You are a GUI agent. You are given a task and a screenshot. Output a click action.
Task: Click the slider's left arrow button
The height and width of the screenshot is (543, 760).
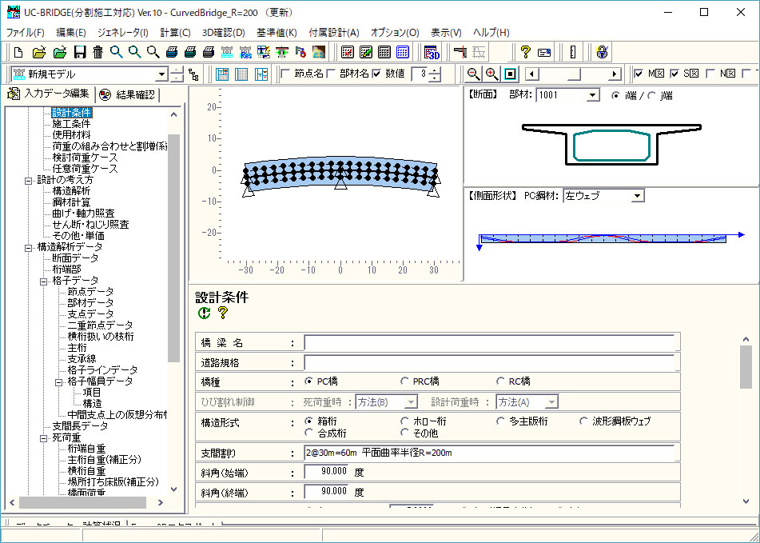(533, 74)
